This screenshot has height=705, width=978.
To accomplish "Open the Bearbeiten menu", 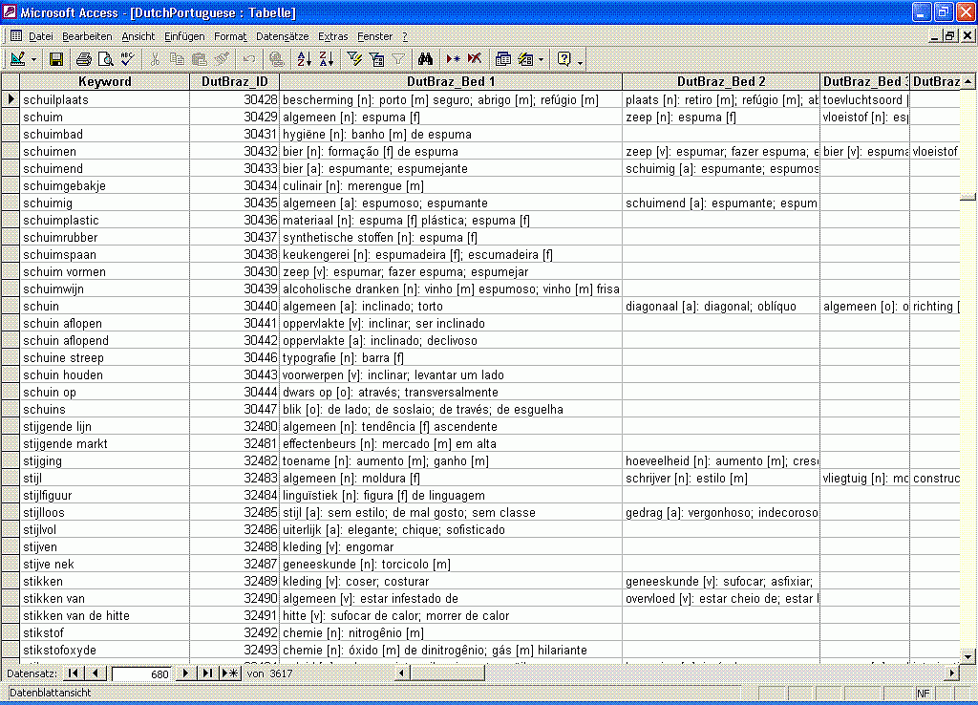I will 87,36.
